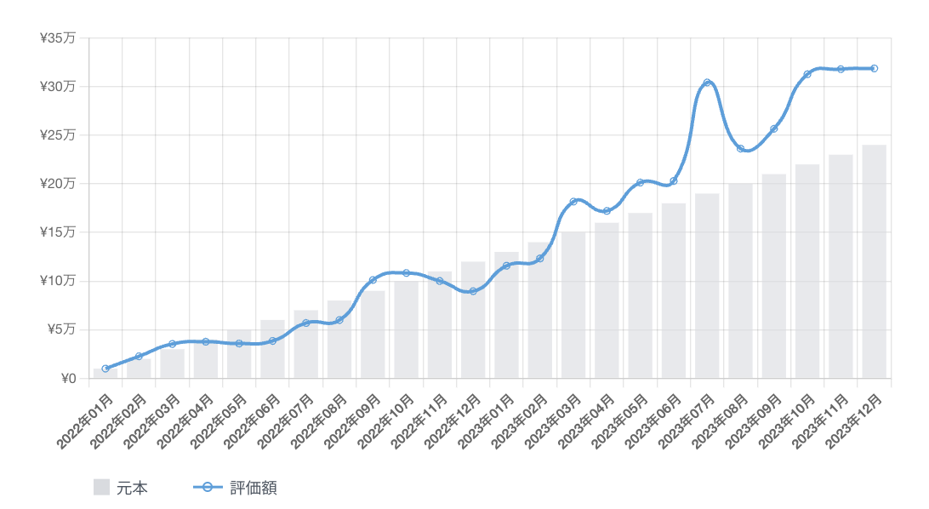The image size is (929, 509).
Task: Select the 2023年05月 元本 gray bar
Action: pos(640,295)
